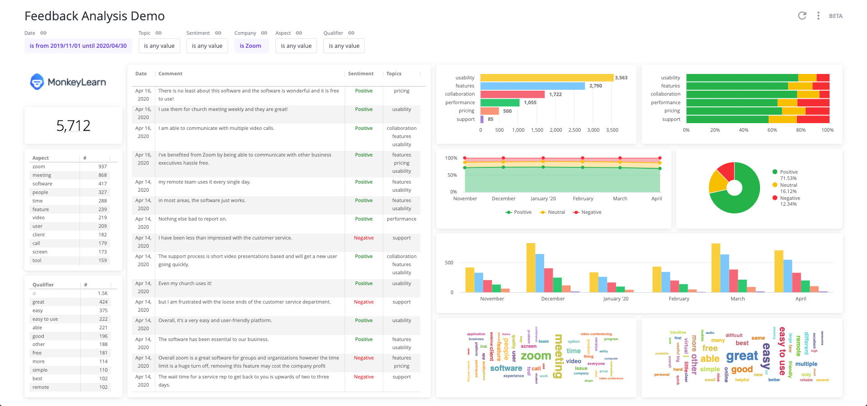Click the MonkeyLearn logo
This screenshot has height=406, width=867.
pyautogui.click(x=68, y=82)
